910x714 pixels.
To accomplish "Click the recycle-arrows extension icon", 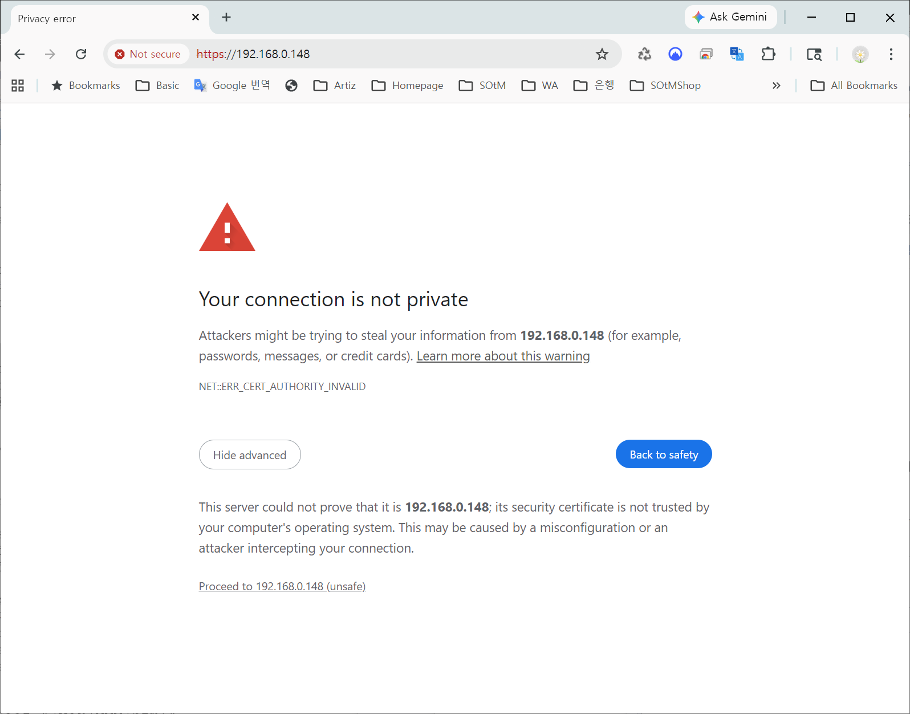I will coord(644,54).
